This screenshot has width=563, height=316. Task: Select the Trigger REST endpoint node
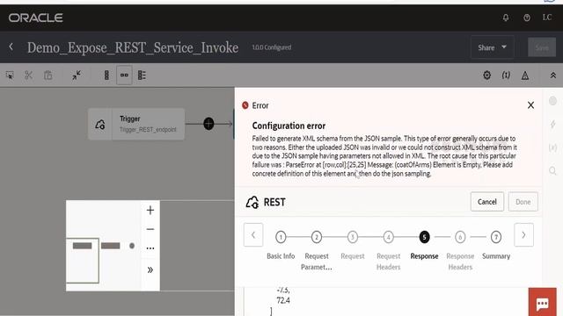pyautogui.click(x=136, y=124)
